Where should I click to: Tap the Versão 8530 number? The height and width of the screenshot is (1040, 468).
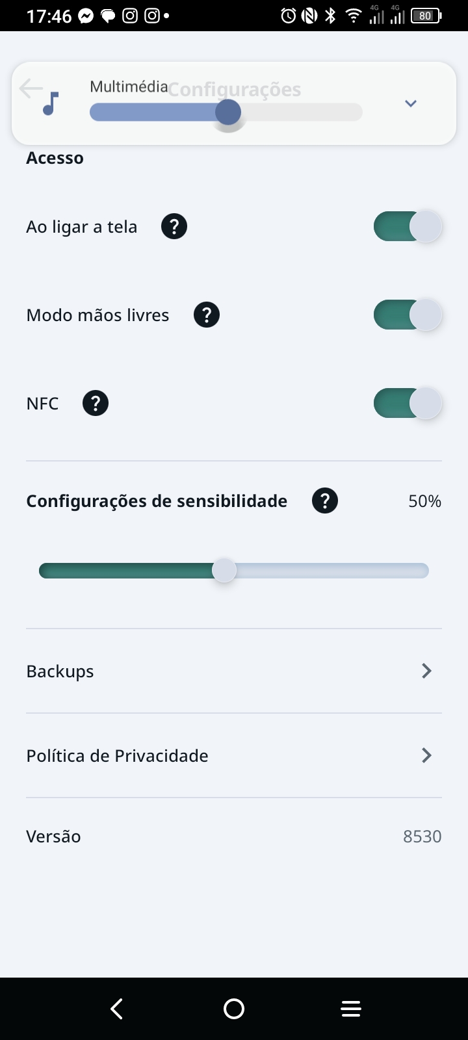(422, 837)
